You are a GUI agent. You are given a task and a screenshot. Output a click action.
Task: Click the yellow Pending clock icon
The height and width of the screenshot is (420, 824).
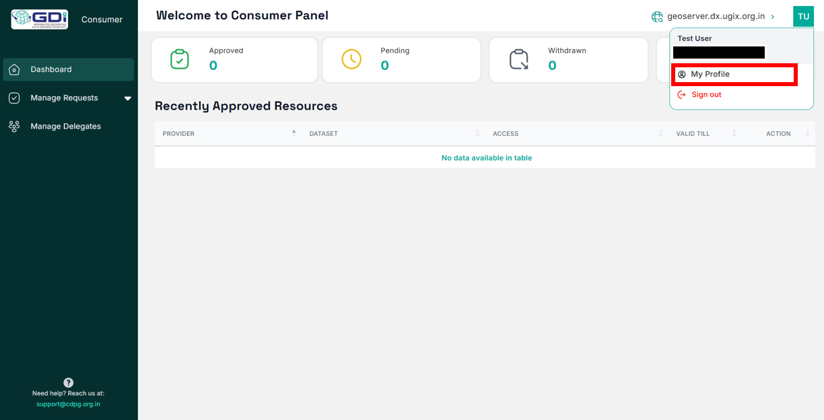pyautogui.click(x=351, y=59)
